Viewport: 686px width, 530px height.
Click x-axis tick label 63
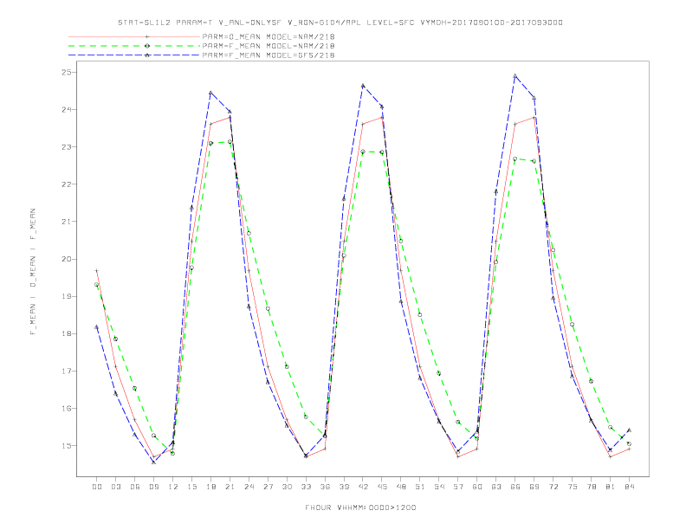click(496, 487)
